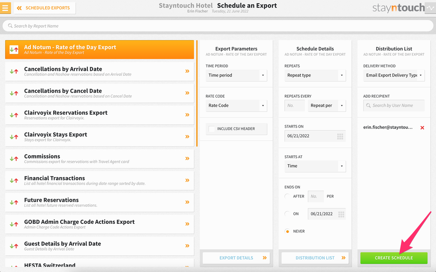This screenshot has height=272, width=436.
Task: Click chevron for Cancellations by Cancel Date
Action: 187,93
